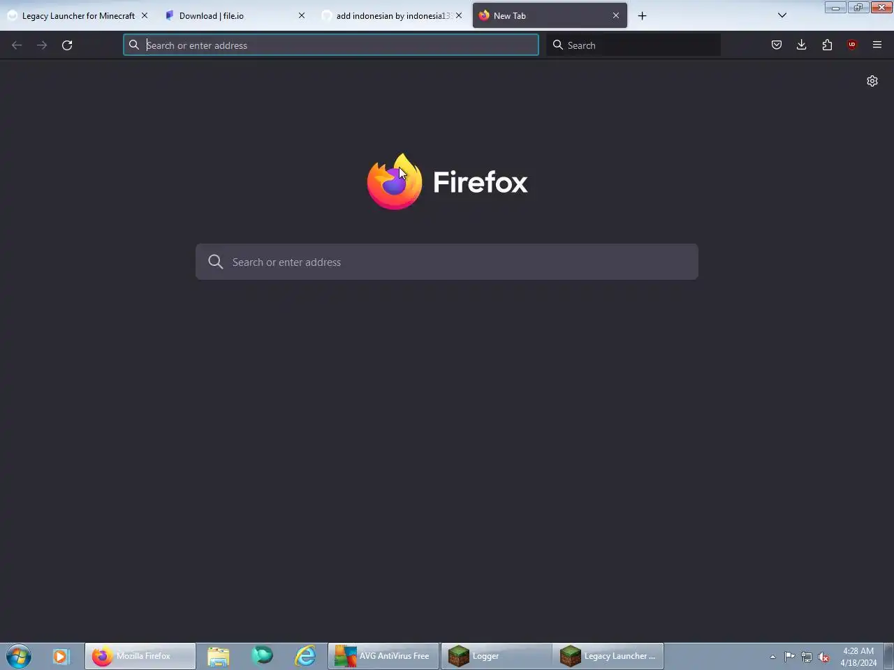Screen dimensions: 894x670
Task: Open the clock showing 4:28 AM
Action: [858, 657]
